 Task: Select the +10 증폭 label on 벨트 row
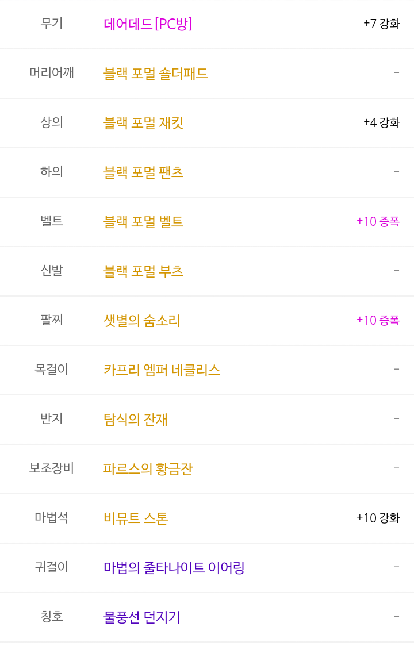378,221
